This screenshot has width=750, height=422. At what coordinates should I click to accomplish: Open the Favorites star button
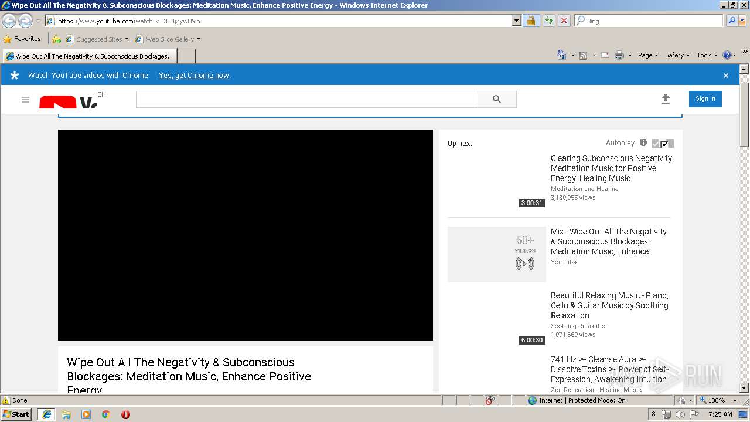click(22, 39)
